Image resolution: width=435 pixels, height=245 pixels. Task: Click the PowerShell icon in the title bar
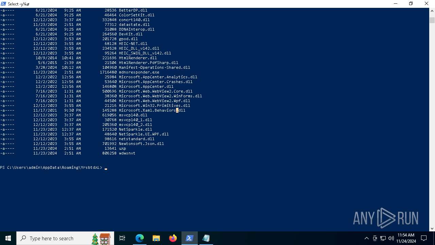pyautogui.click(x=3, y=4)
